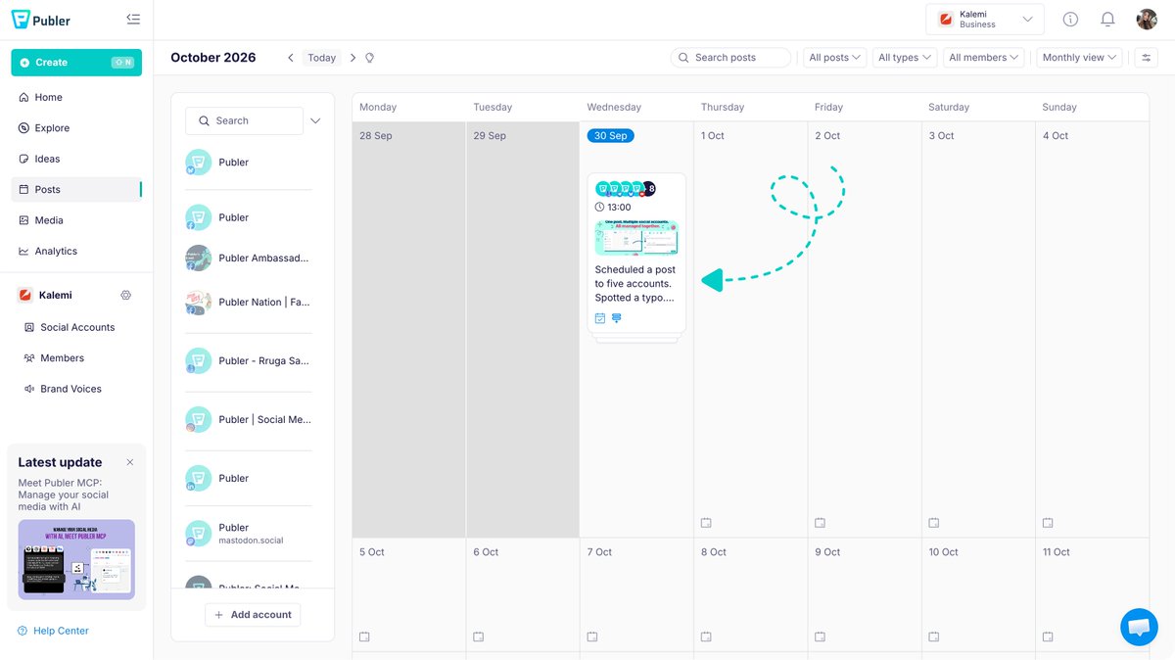Click the note icon in the 1 Oct cell
This screenshot has height=660, width=1175.
pos(706,523)
